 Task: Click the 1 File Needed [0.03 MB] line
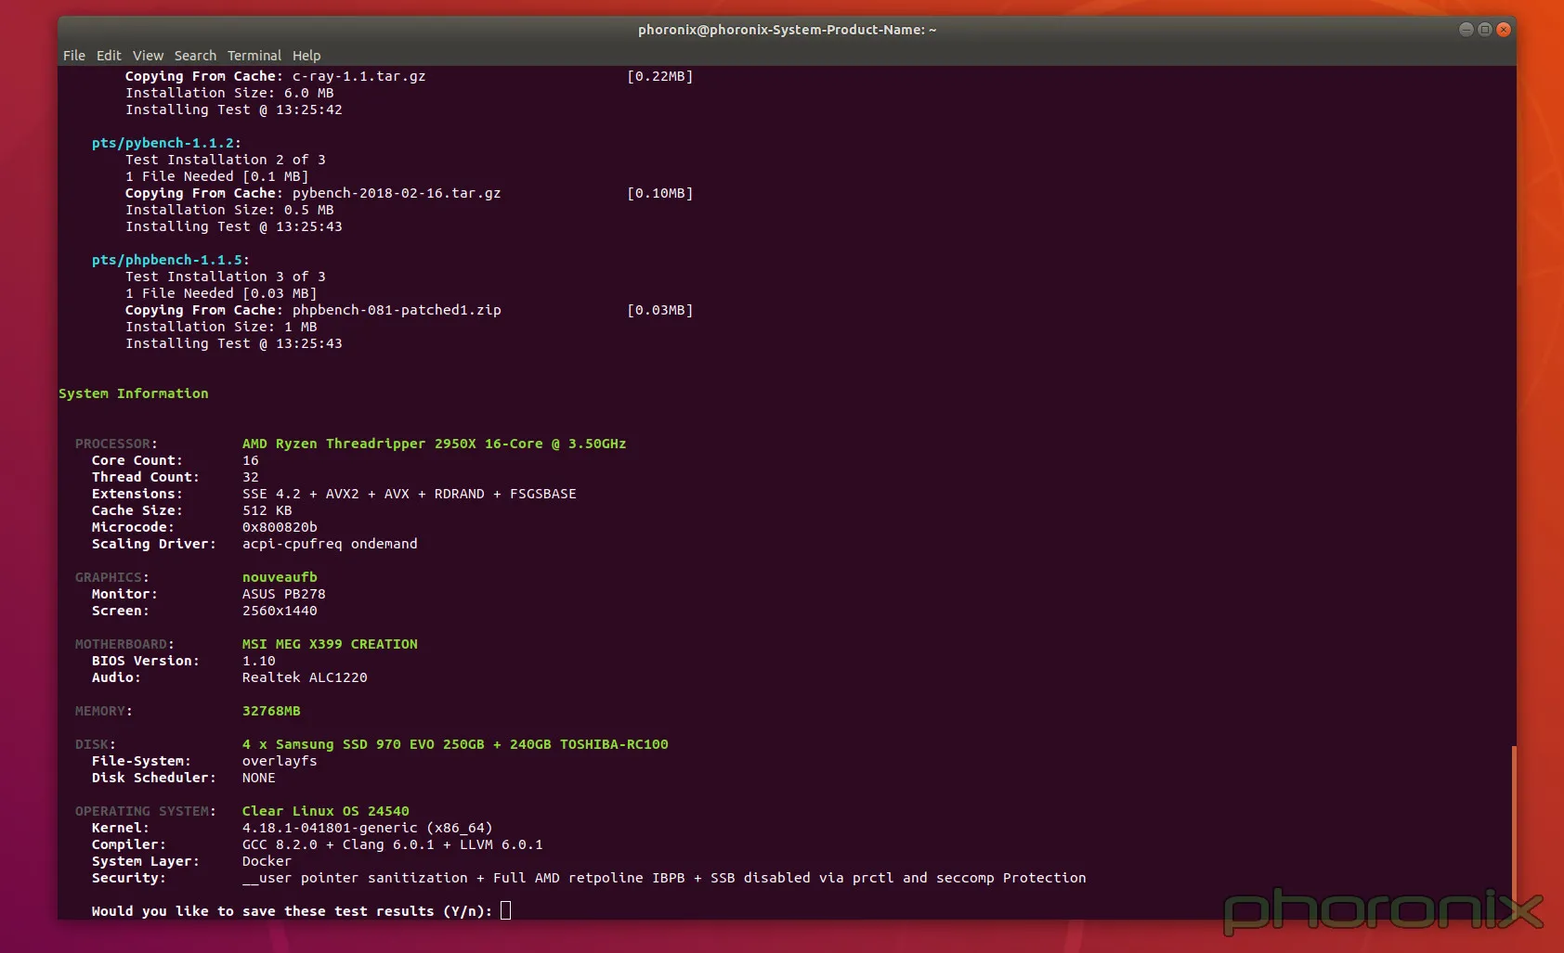pyautogui.click(x=221, y=293)
